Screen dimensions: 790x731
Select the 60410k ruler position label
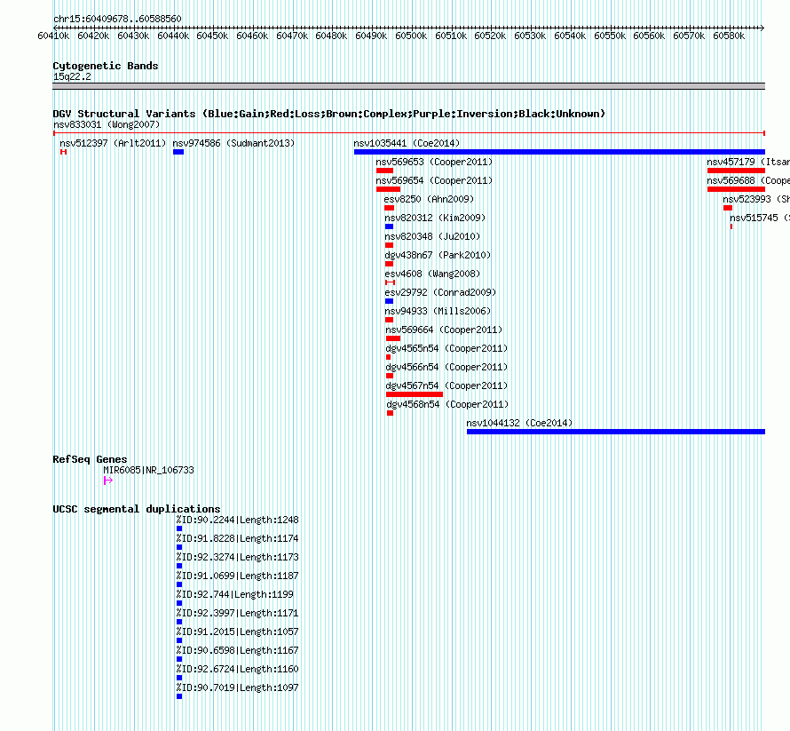tap(53, 36)
